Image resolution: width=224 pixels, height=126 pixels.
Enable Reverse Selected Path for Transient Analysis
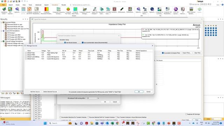(x=89, y=117)
